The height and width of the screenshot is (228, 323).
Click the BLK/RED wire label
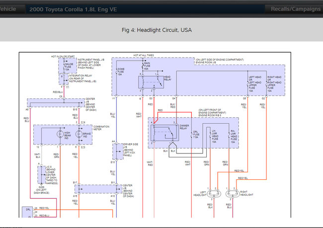click(172, 106)
